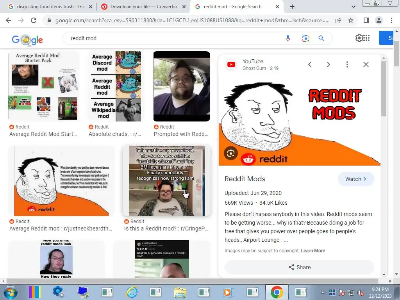Open the taskbar clock showing 9:24 PM
400x300 pixels.
click(380, 293)
